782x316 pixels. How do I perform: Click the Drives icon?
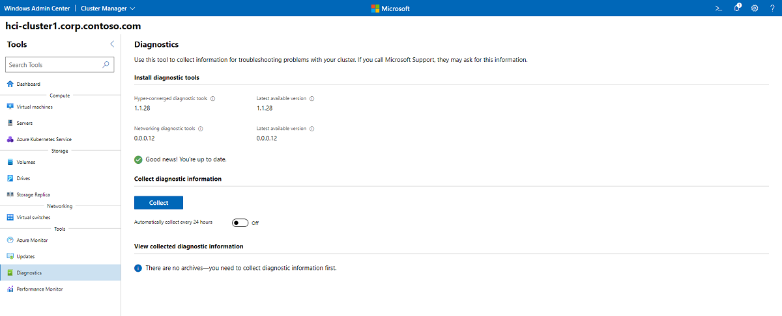[x=10, y=178]
